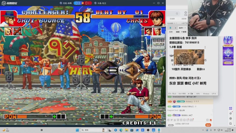Click text line 安排比赛加: 761996915
The width and height of the screenshot is (236, 133).
[x=184, y=43]
